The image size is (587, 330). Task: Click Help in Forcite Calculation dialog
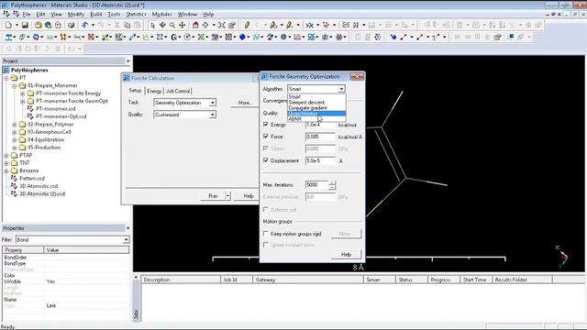coord(247,196)
